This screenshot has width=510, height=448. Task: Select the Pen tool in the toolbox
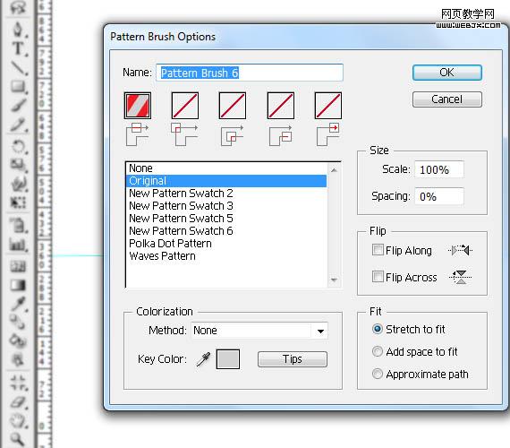coord(18,29)
